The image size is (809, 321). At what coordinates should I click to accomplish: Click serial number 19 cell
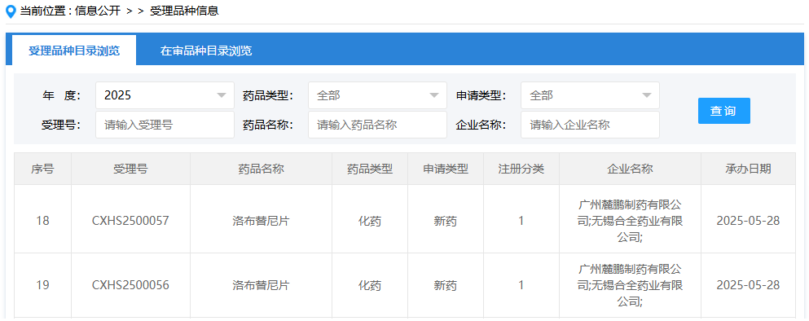(43, 285)
